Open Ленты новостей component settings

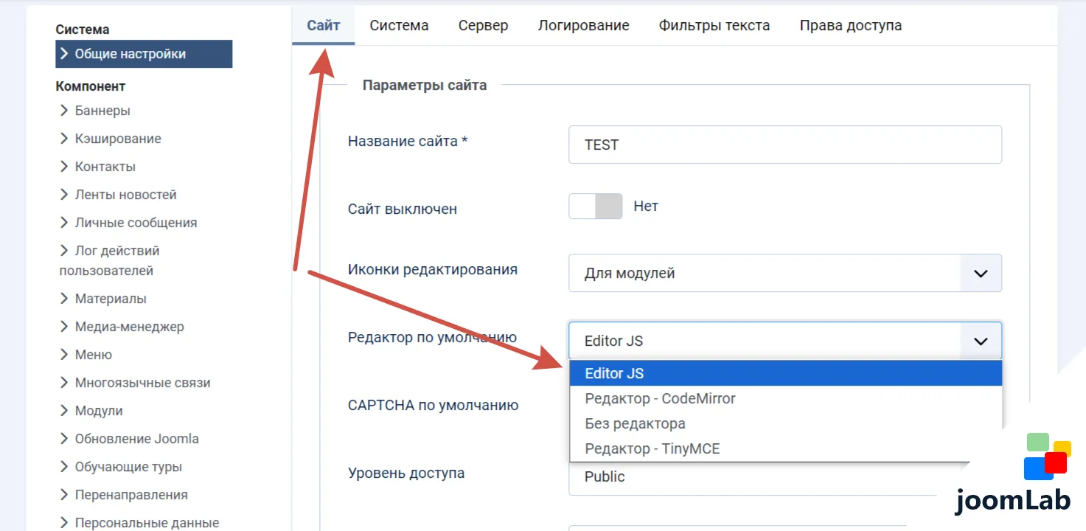pos(118,195)
